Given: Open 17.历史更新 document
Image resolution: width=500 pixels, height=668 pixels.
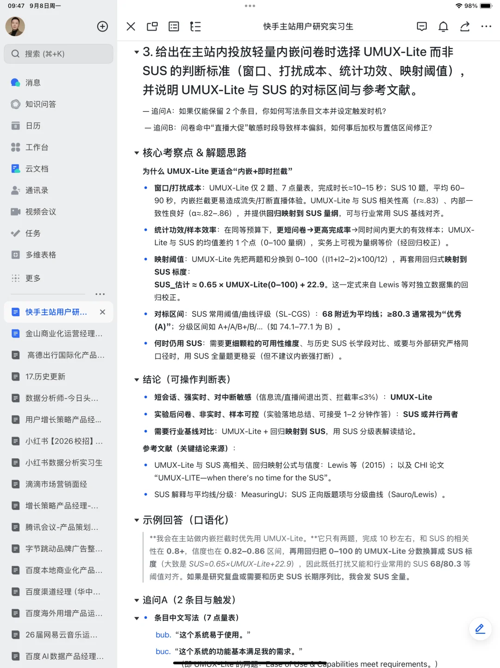Looking at the screenshot, I should tap(58, 376).
